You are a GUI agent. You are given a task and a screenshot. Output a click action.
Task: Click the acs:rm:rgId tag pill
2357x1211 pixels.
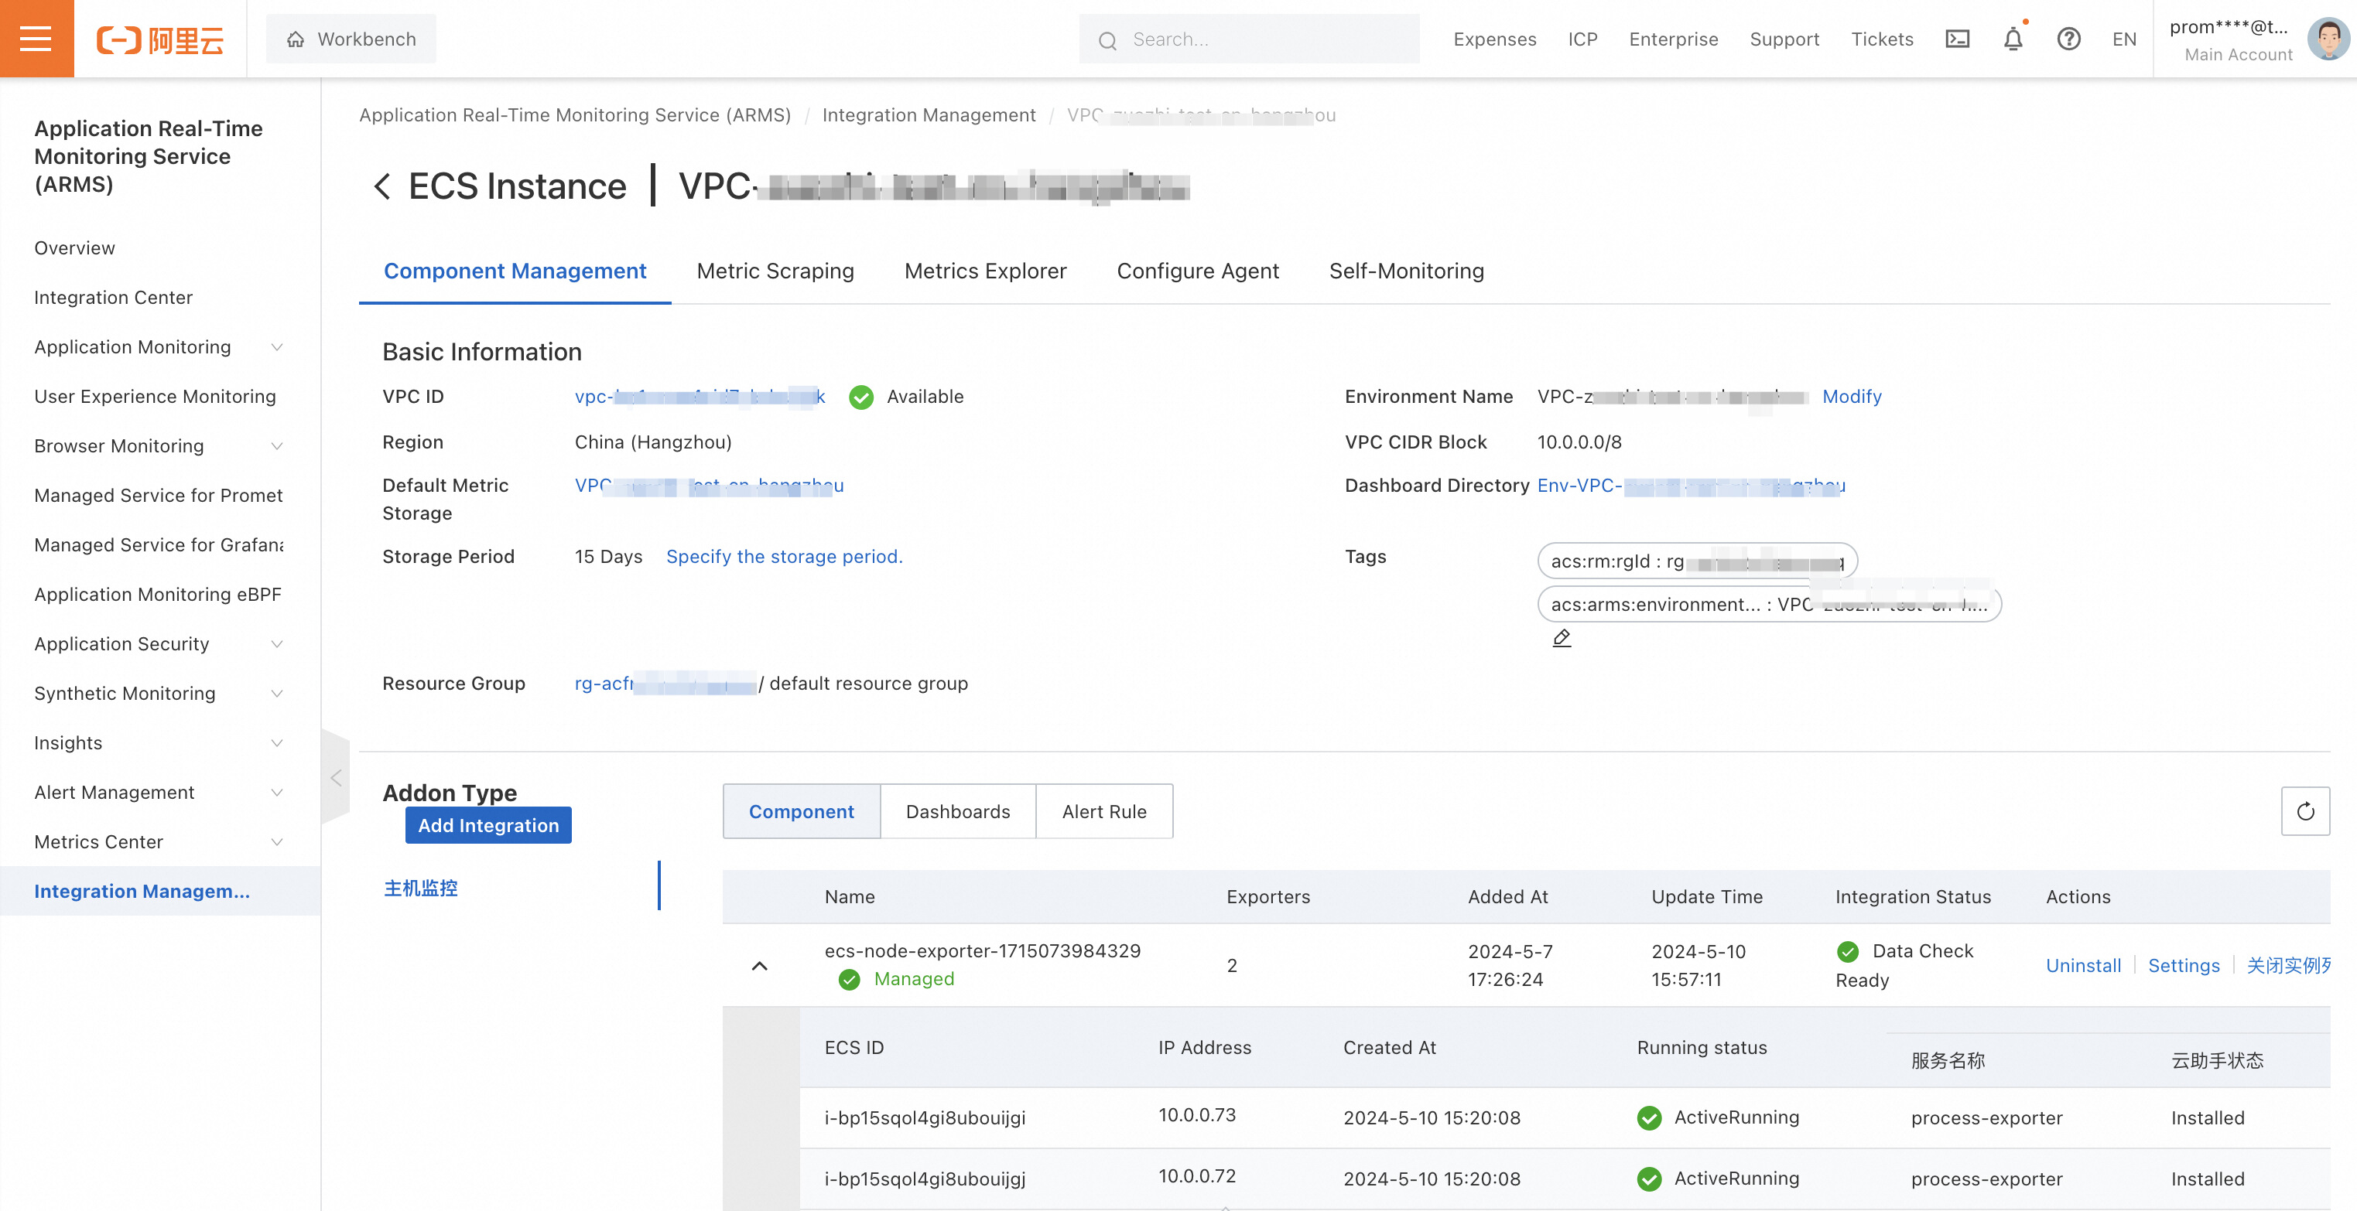click(1697, 561)
